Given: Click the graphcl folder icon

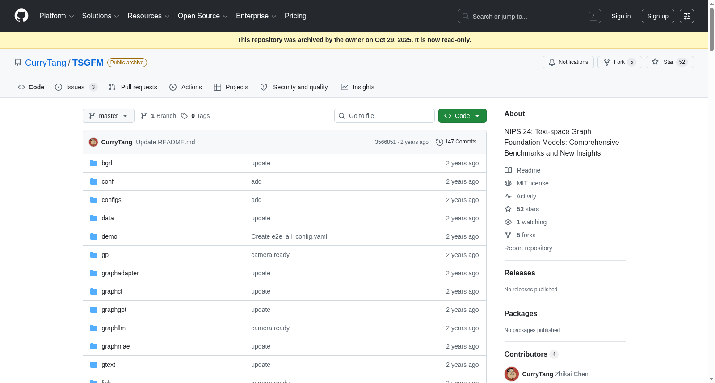Looking at the screenshot, I should (x=94, y=291).
